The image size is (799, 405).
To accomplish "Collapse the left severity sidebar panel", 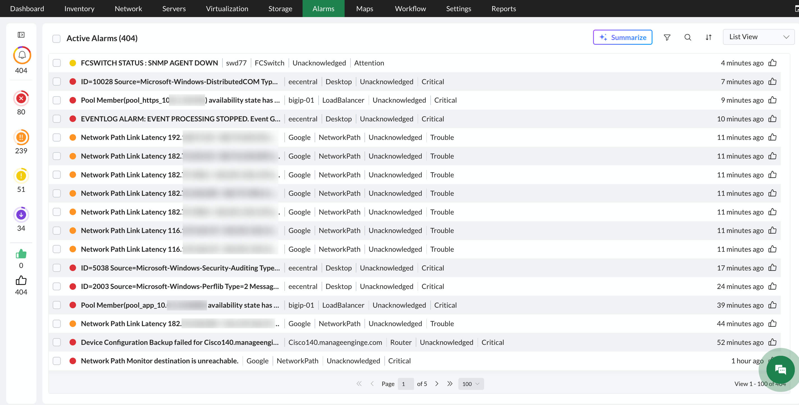I will click(21, 35).
